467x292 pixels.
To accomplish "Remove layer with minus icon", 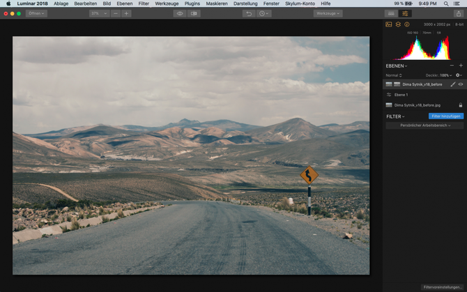I will click(x=452, y=66).
